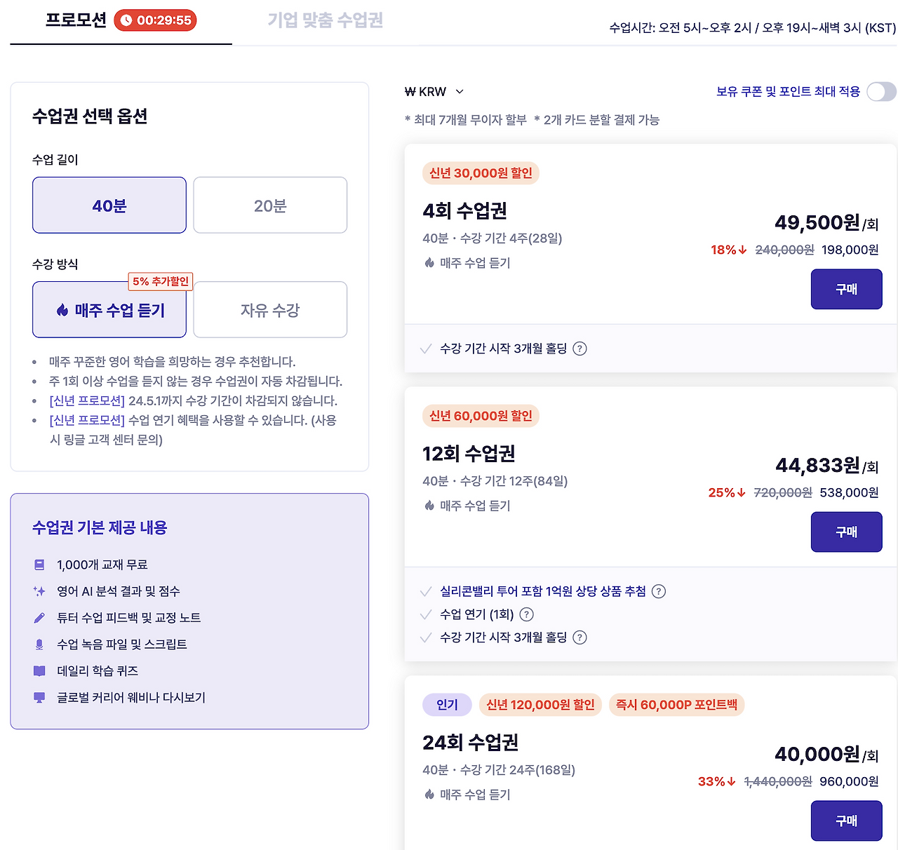Click the book icon beside 1,000개 교재 무료

(39, 564)
